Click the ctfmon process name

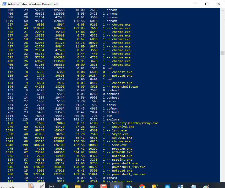click(112, 108)
